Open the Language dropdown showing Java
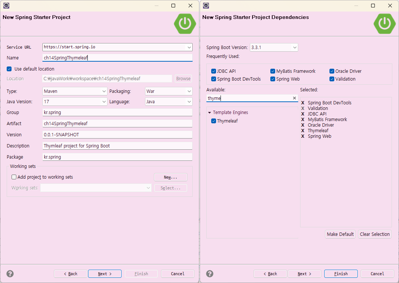The image size is (399, 283). pyautogui.click(x=189, y=102)
